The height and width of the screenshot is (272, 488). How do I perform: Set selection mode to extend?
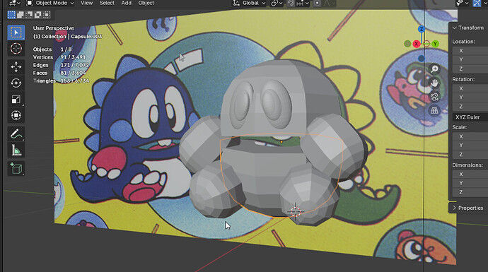coord(21,15)
